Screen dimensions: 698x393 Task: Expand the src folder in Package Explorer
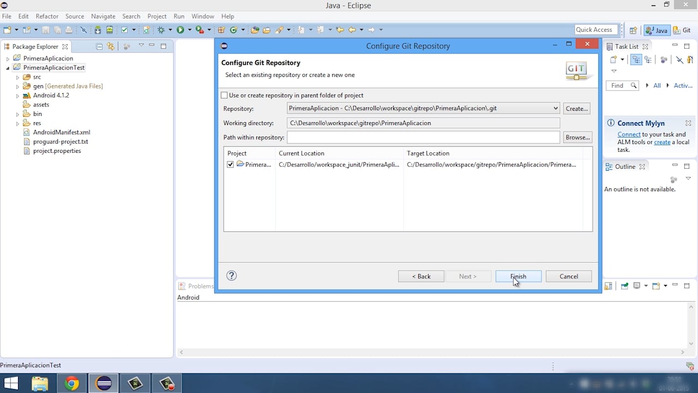pyautogui.click(x=17, y=77)
